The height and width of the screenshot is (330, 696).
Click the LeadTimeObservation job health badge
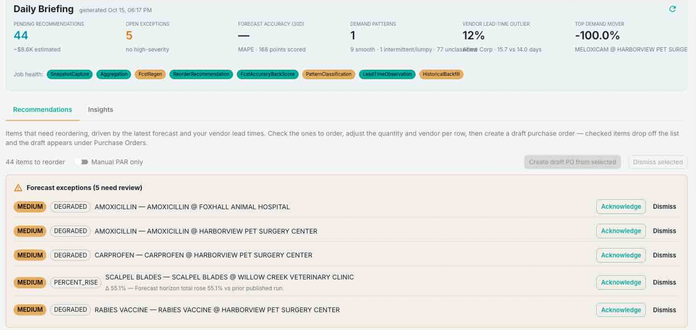387,74
